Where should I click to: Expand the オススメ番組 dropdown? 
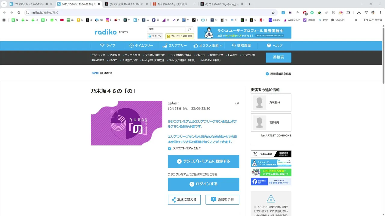(208, 46)
